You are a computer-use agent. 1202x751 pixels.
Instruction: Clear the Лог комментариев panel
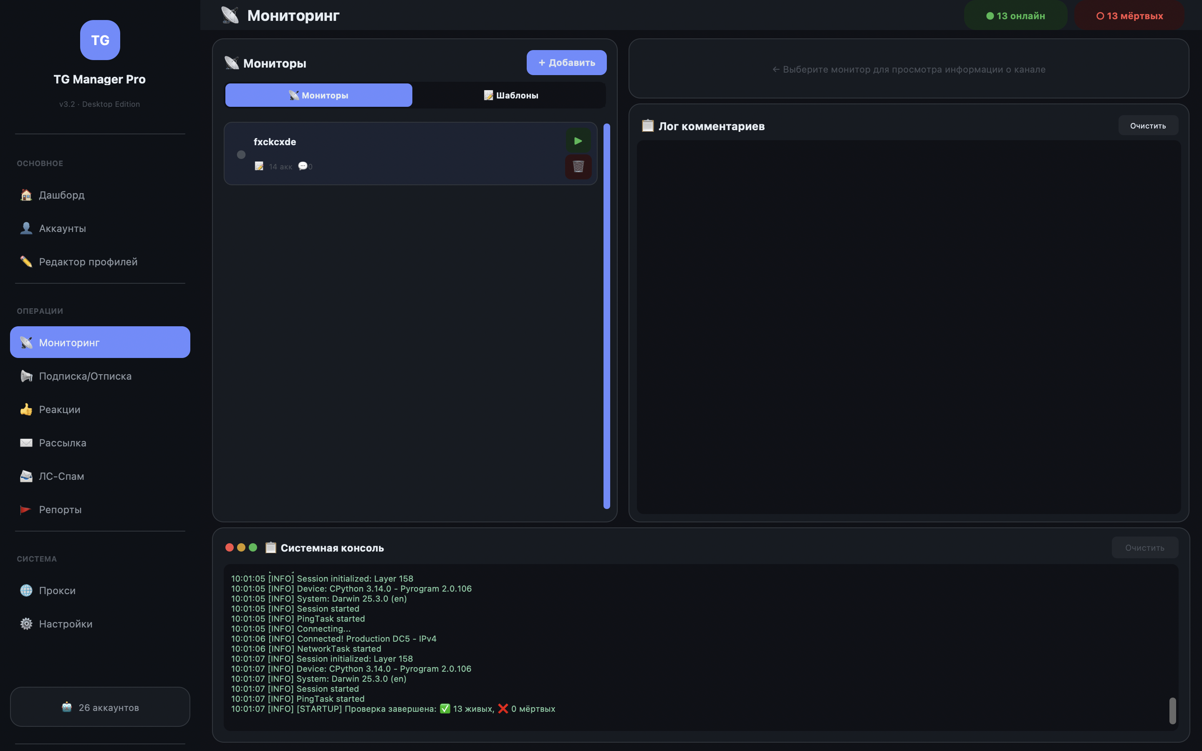point(1147,126)
